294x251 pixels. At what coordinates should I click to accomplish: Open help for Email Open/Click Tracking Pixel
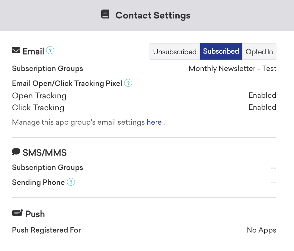pos(128,83)
